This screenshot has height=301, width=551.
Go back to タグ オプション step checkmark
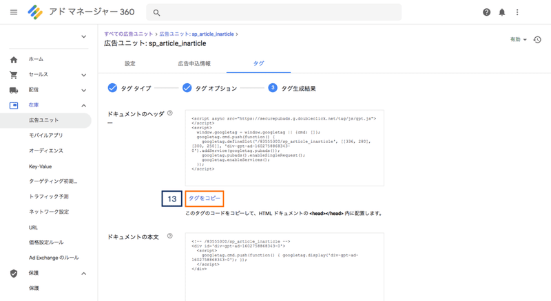coord(187,88)
